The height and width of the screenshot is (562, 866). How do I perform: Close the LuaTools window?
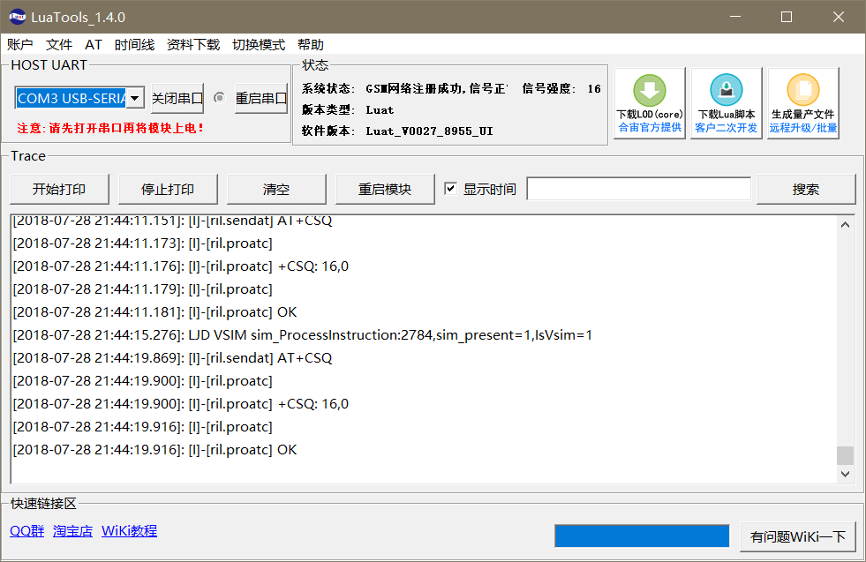pos(839,17)
